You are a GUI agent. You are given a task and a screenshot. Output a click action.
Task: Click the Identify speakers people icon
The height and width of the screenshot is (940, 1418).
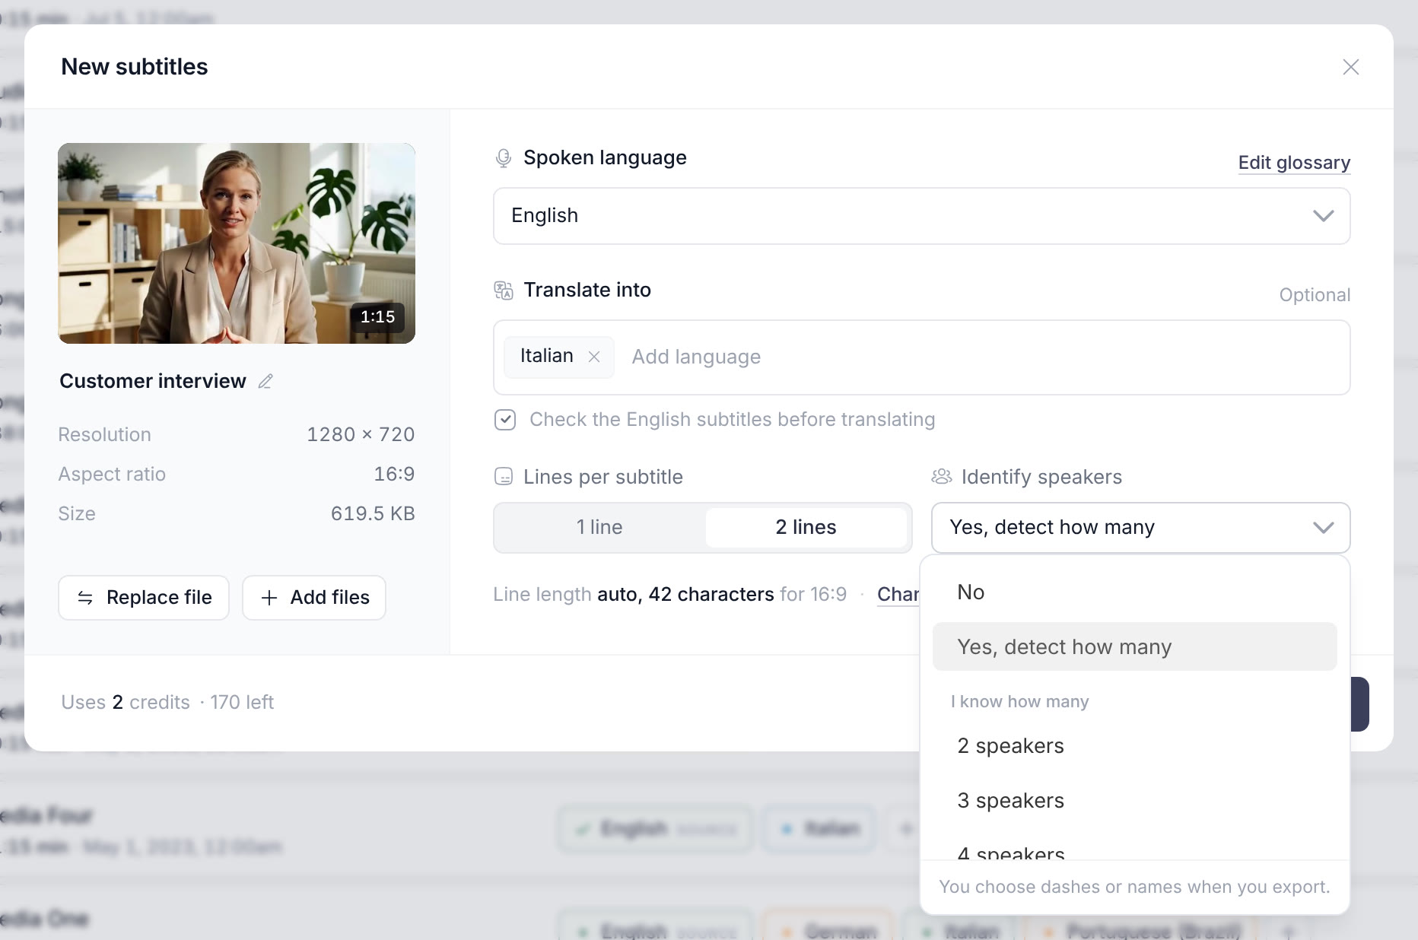click(x=941, y=477)
